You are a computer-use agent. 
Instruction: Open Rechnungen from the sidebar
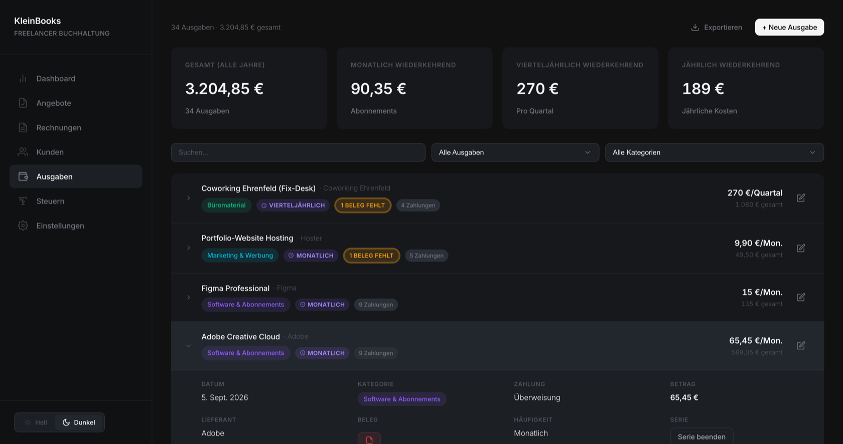pos(76,128)
